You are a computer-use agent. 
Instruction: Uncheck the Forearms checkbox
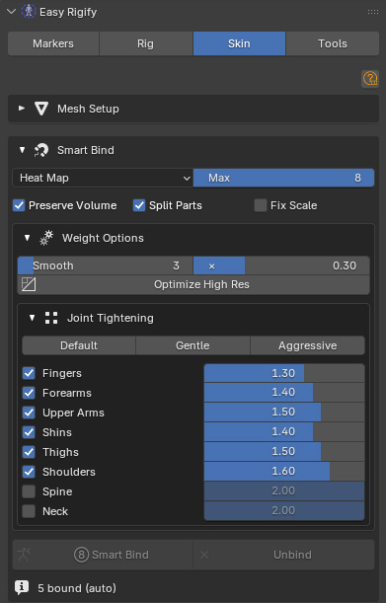(29, 393)
